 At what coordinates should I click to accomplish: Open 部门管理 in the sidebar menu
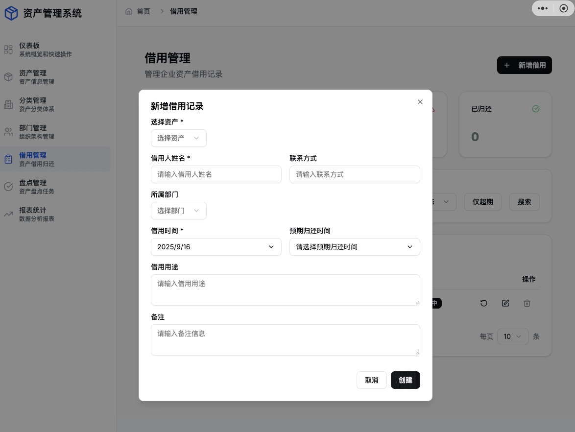tap(55, 132)
